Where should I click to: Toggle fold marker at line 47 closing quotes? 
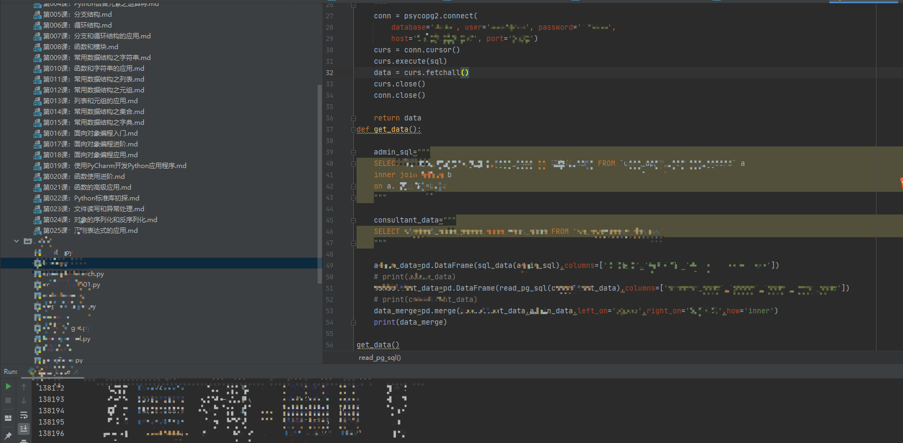tap(353, 243)
